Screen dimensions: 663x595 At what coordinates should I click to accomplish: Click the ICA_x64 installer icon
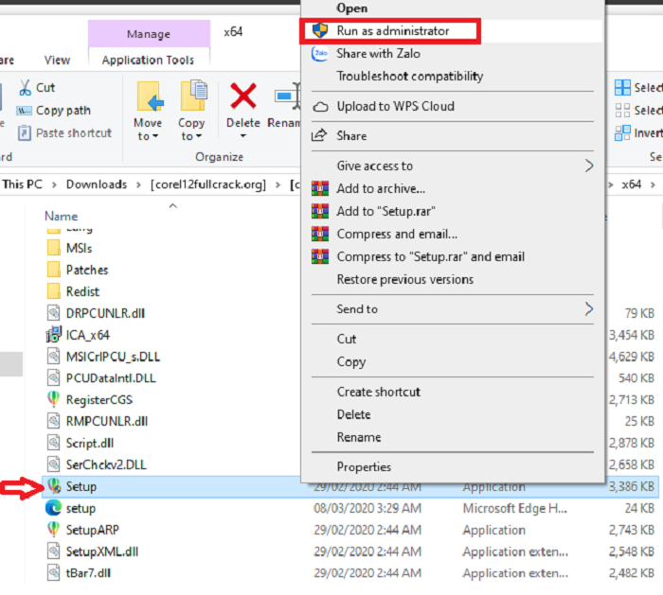[x=54, y=335]
